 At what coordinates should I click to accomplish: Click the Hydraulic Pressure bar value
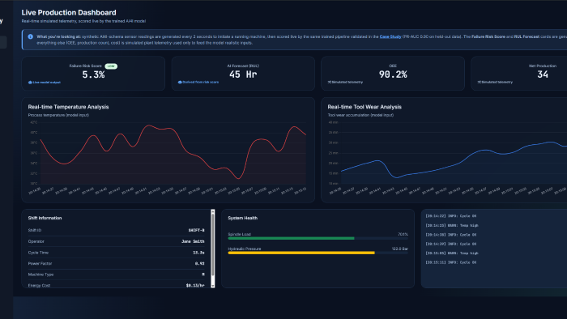click(x=400, y=249)
